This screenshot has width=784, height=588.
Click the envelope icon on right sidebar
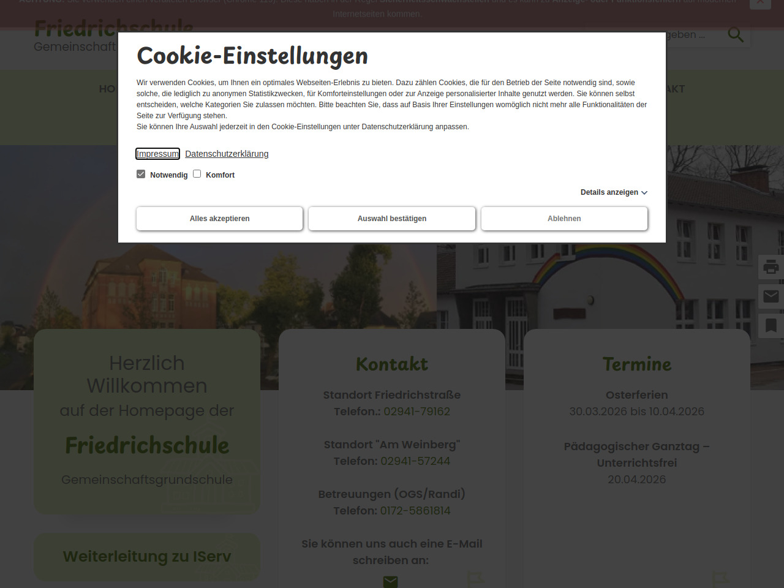(x=771, y=296)
